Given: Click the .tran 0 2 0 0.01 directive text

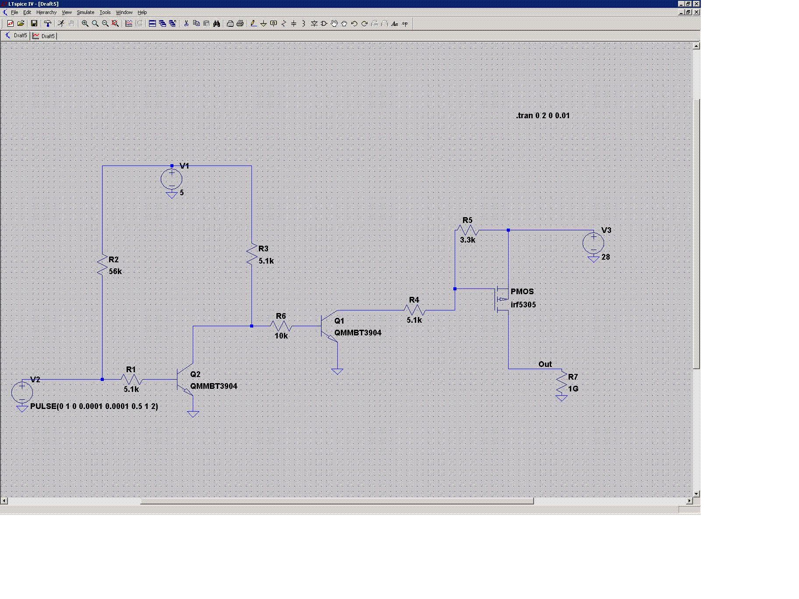Looking at the screenshot, I should 543,116.
